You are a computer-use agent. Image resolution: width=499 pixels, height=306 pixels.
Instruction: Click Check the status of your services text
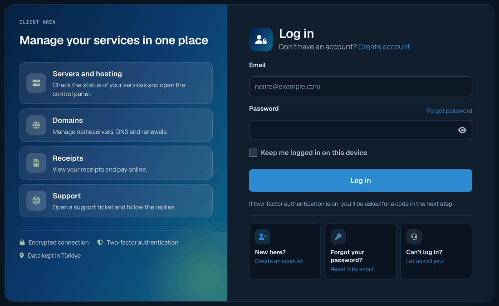tap(119, 89)
